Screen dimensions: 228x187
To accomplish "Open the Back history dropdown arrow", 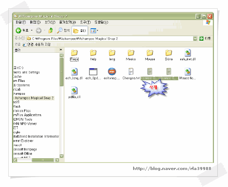I will 32,30.
